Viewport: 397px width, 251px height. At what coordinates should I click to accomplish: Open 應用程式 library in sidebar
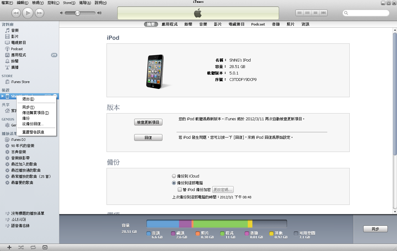(x=18, y=55)
